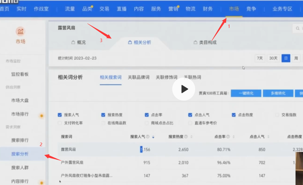303x185 pixels.
Task: Switch to 关联品牌词 tab
Action: pyautogui.click(x=139, y=77)
